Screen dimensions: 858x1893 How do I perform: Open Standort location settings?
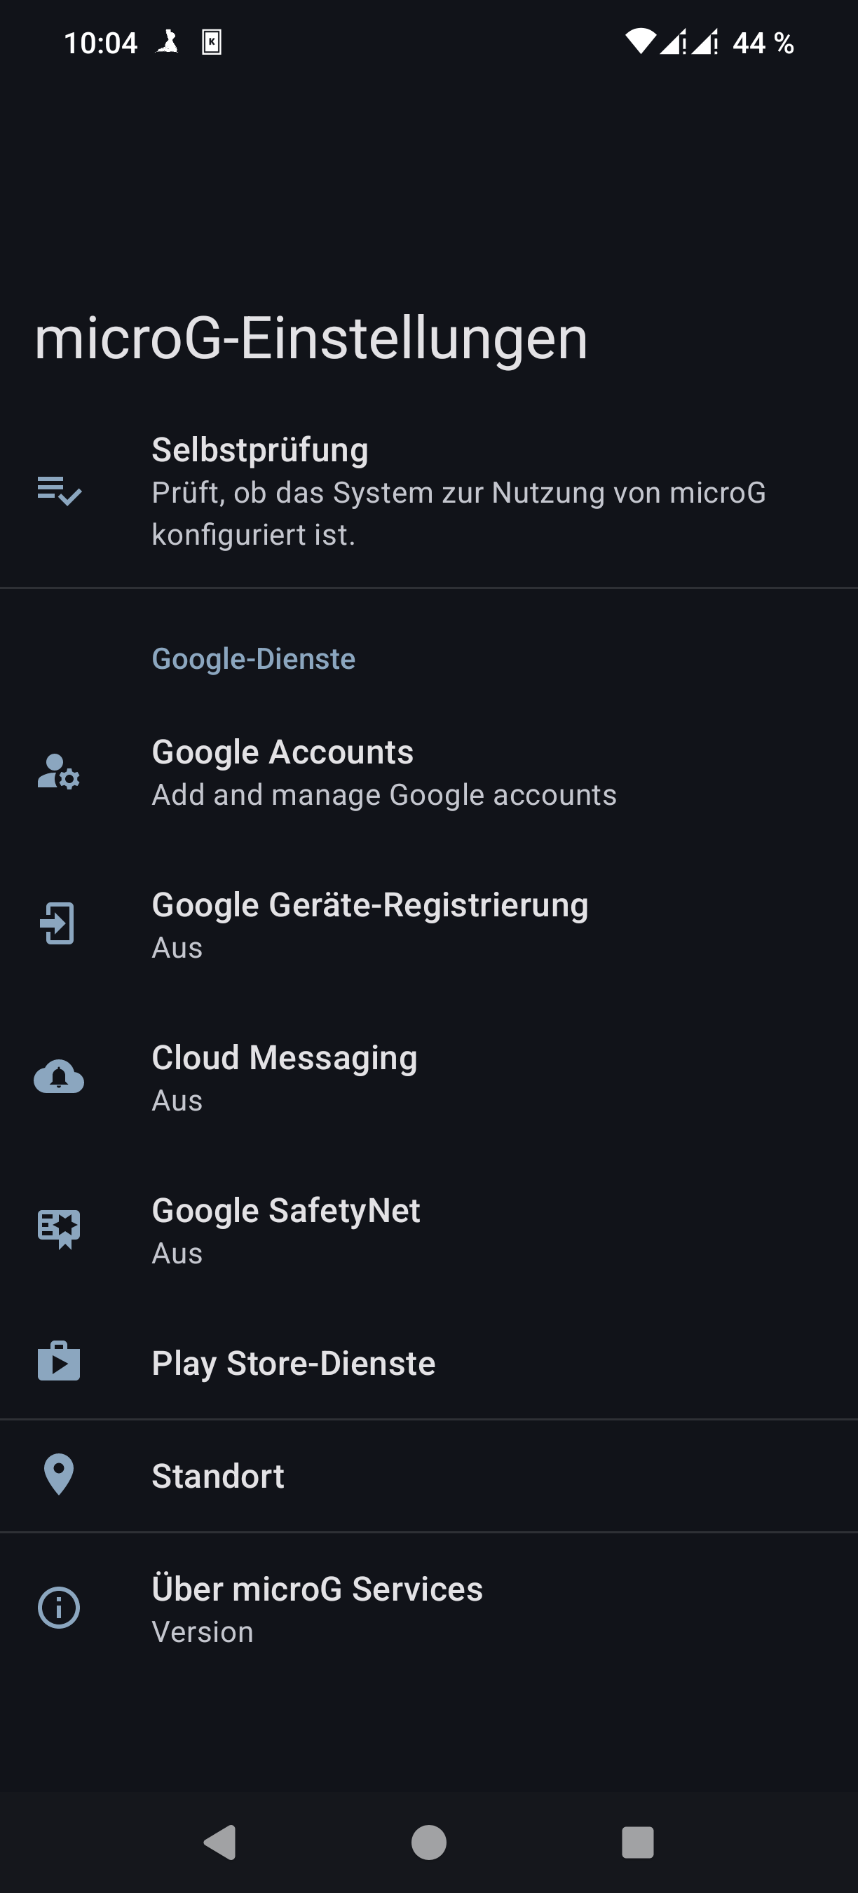(x=217, y=1477)
